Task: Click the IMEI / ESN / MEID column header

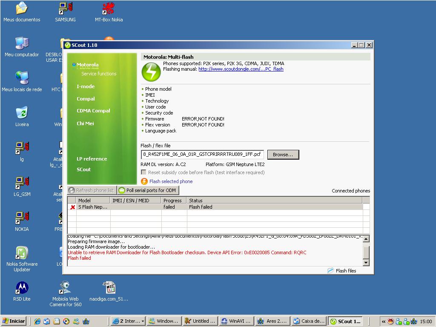Action: pos(136,201)
